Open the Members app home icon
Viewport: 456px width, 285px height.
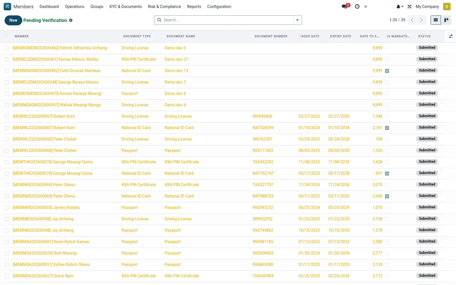[x=7, y=7]
